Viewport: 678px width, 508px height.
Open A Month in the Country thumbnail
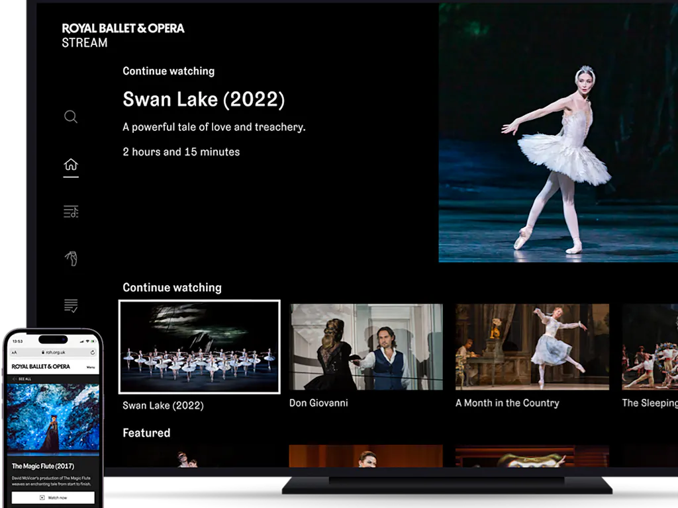532,347
